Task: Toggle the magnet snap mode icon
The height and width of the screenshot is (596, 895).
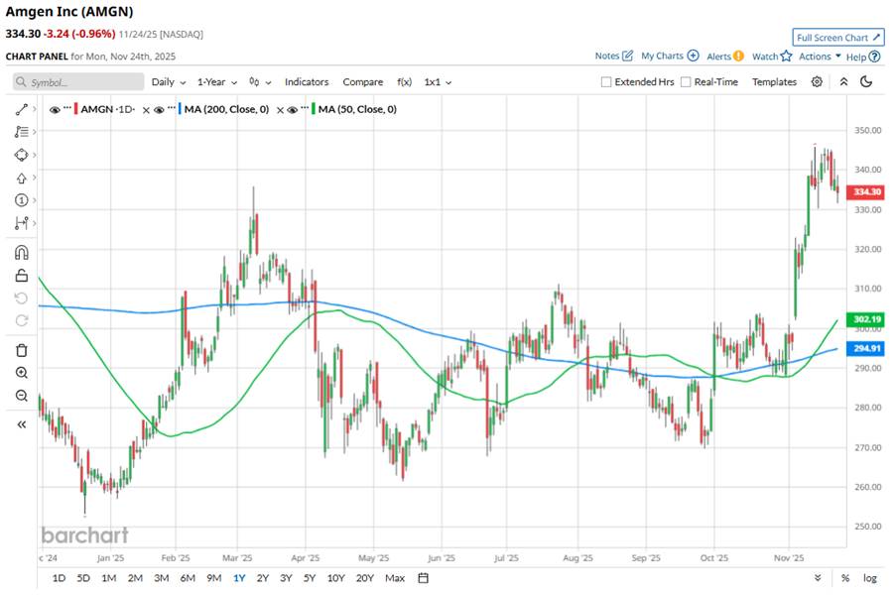Action: point(21,253)
